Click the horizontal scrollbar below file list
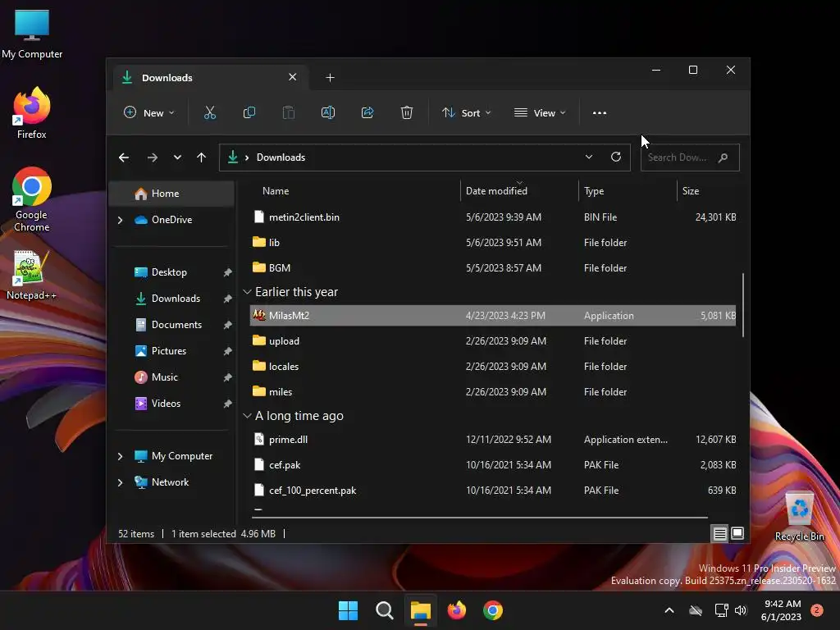The width and height of the screenshot is (840, 630). 480,518
